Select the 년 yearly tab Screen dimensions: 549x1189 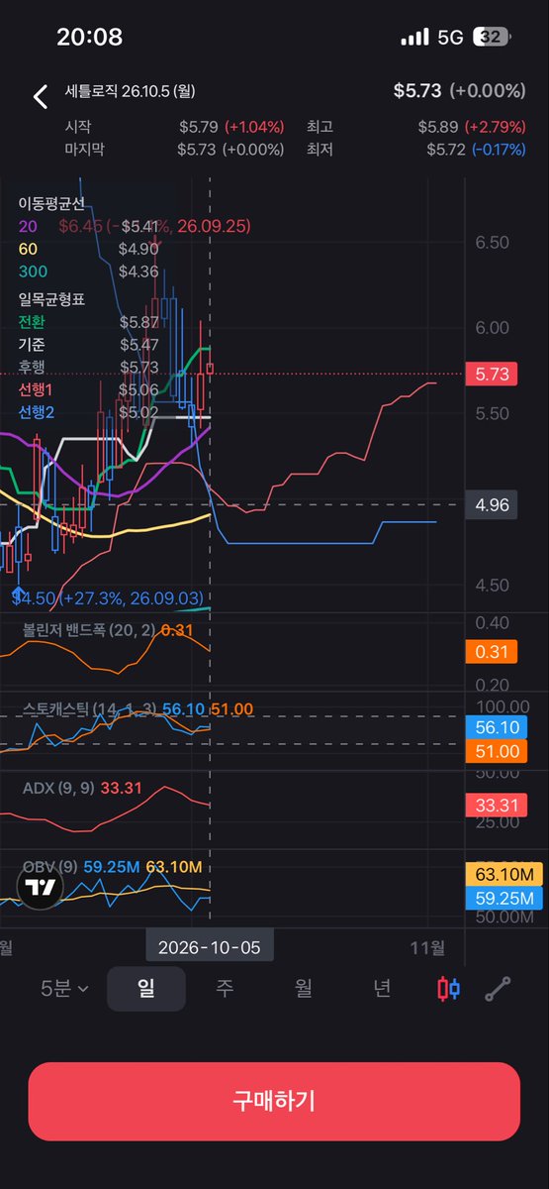tap(382, 988)
